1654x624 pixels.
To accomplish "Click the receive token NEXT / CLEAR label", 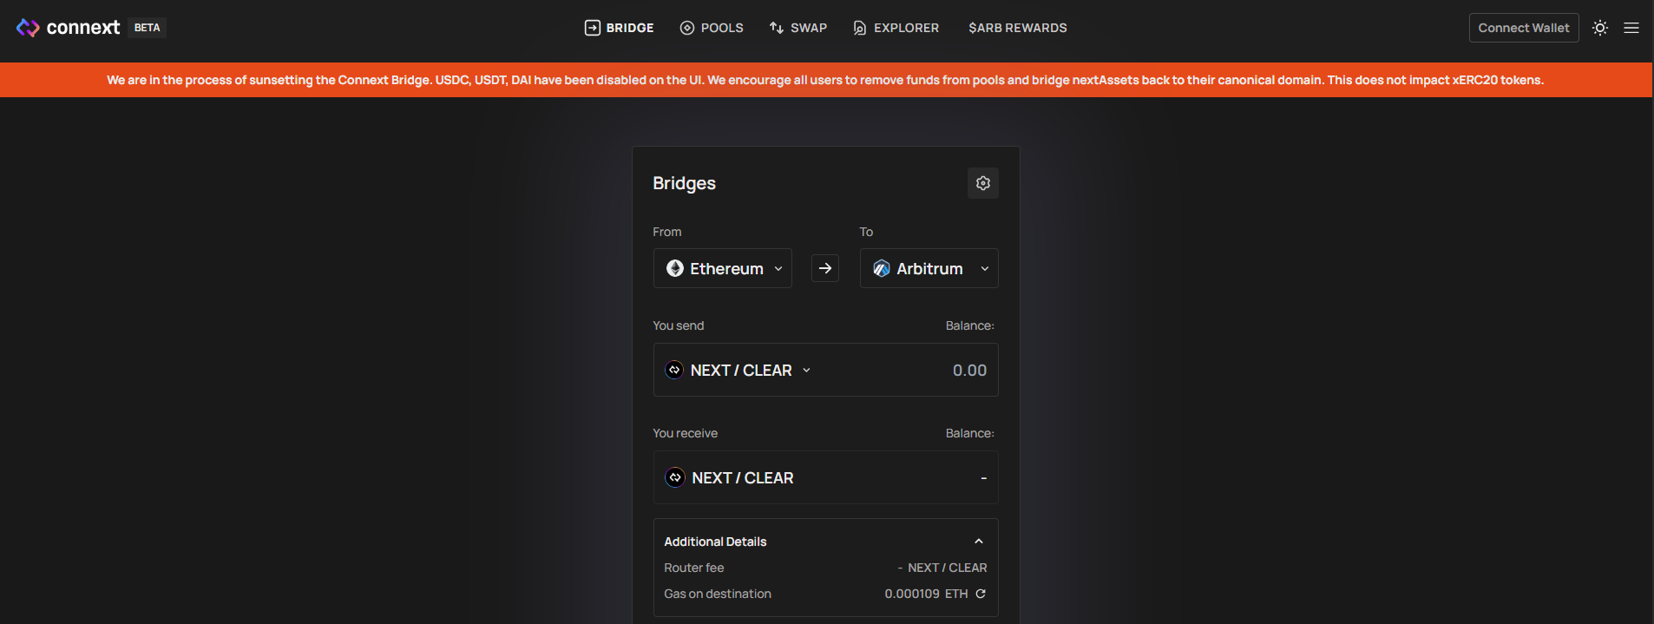I will point(743,478).
